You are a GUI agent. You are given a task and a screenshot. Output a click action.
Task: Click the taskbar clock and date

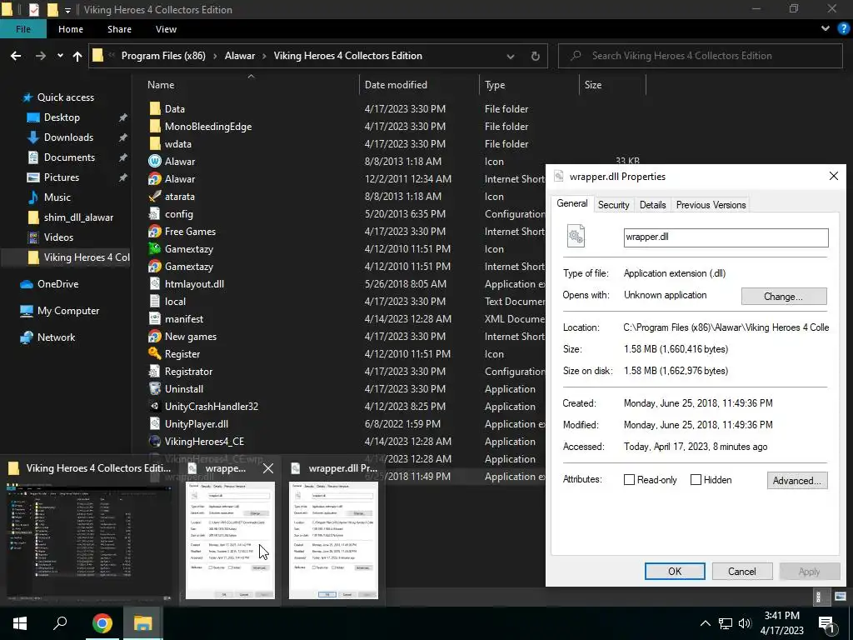tap(781, 623)
